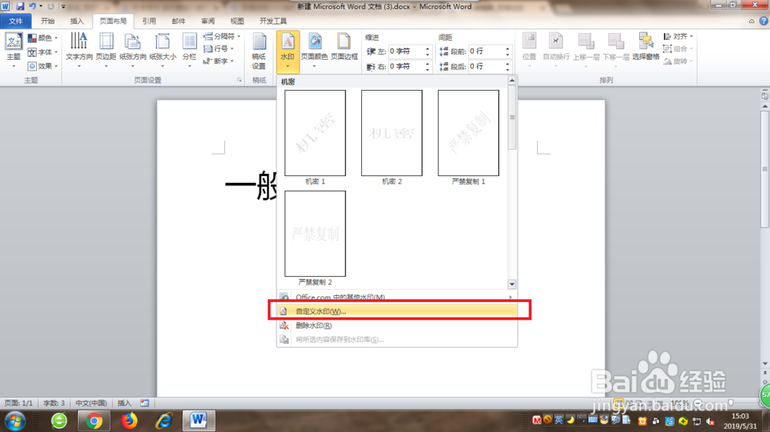Click the document scrollbar down arrow

pos(765,364)
